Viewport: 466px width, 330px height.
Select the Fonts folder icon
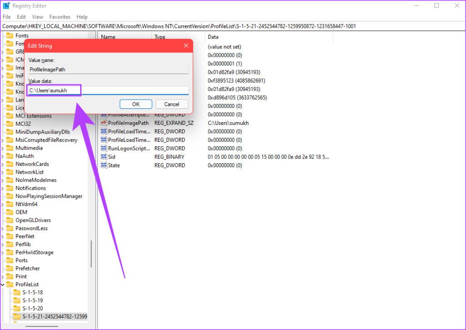click(10, 36)
